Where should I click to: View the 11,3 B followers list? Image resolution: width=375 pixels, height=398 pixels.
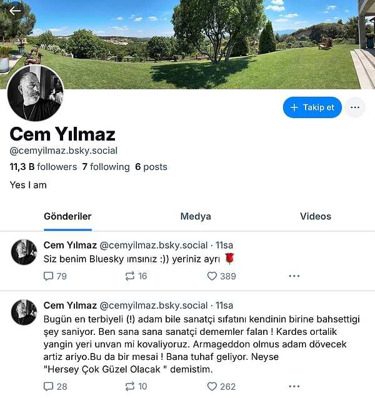click(x=43, y=167)
